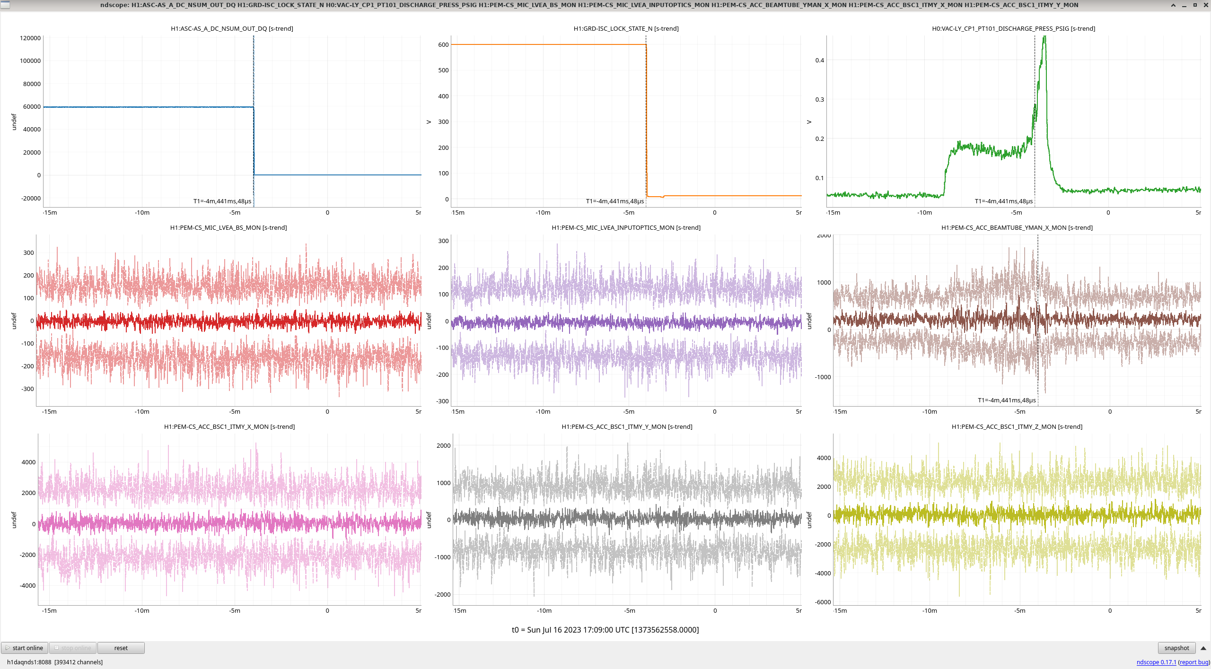Click the T1 cursor label in ASC-AS_A_DC_NSUM plot

click(222, 201)
